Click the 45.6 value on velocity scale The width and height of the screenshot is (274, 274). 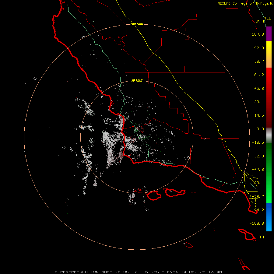point(259,88)
